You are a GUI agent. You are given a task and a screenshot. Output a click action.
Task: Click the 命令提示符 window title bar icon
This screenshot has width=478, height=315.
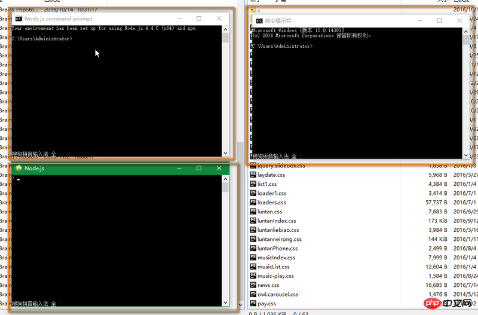(x=259, y=21)
